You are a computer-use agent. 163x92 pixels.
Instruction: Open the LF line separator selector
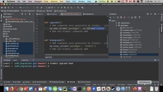click(x=99, y=85)
